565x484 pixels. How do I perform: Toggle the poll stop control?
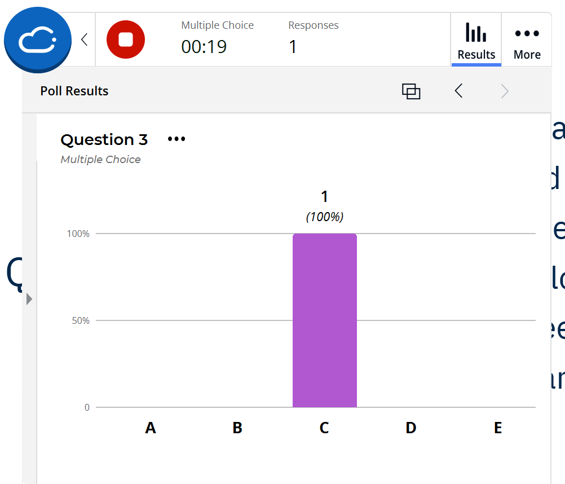coord(125,39)
